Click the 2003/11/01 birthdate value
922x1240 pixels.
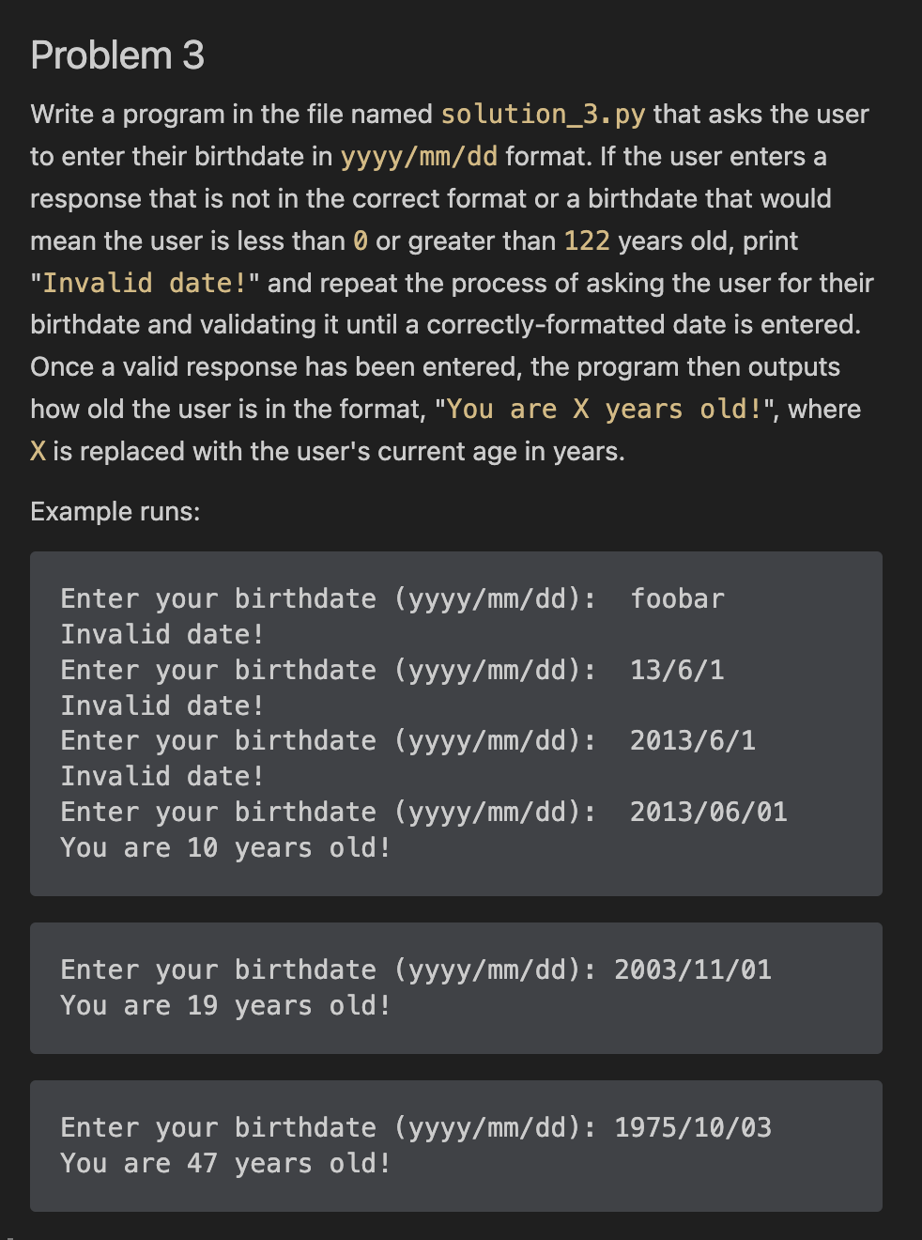pyautogui.click(x=693, y=969)
